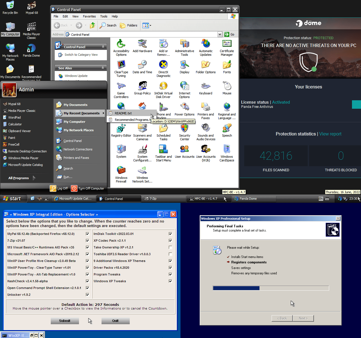This screenshot has height=338, width=361.
Task: Uncheck the 7-Zip v21.07 option
Action: [87, 241]
